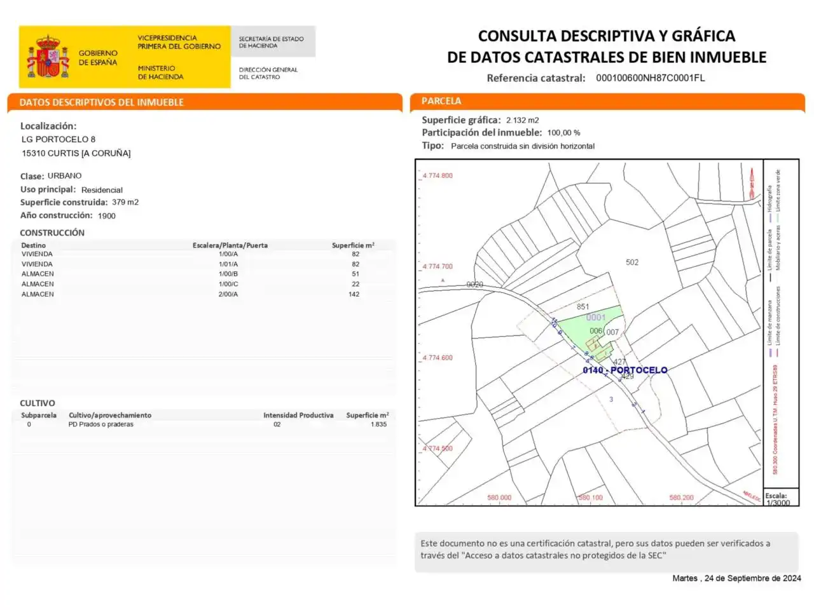
Task: Click surface value 51 in the ALMACEN row
Action: coord(355,274)
